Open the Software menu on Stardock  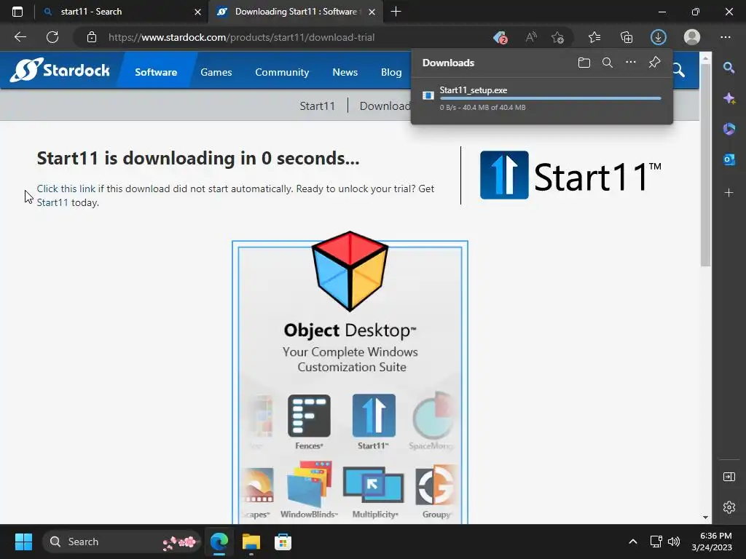(x=156, y=72)
